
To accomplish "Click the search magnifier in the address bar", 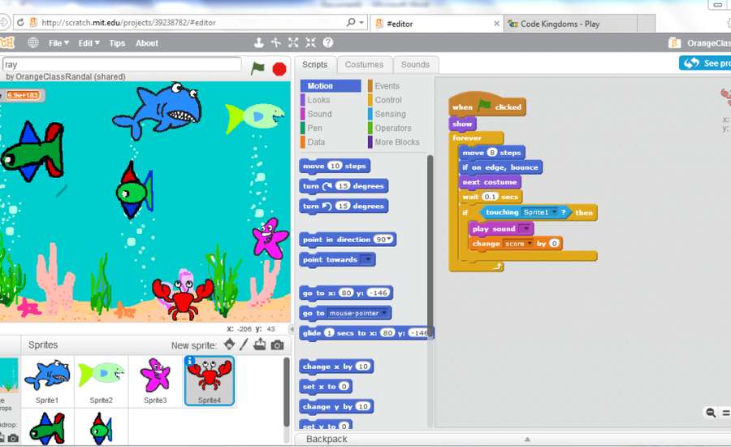I will point(351,22).
